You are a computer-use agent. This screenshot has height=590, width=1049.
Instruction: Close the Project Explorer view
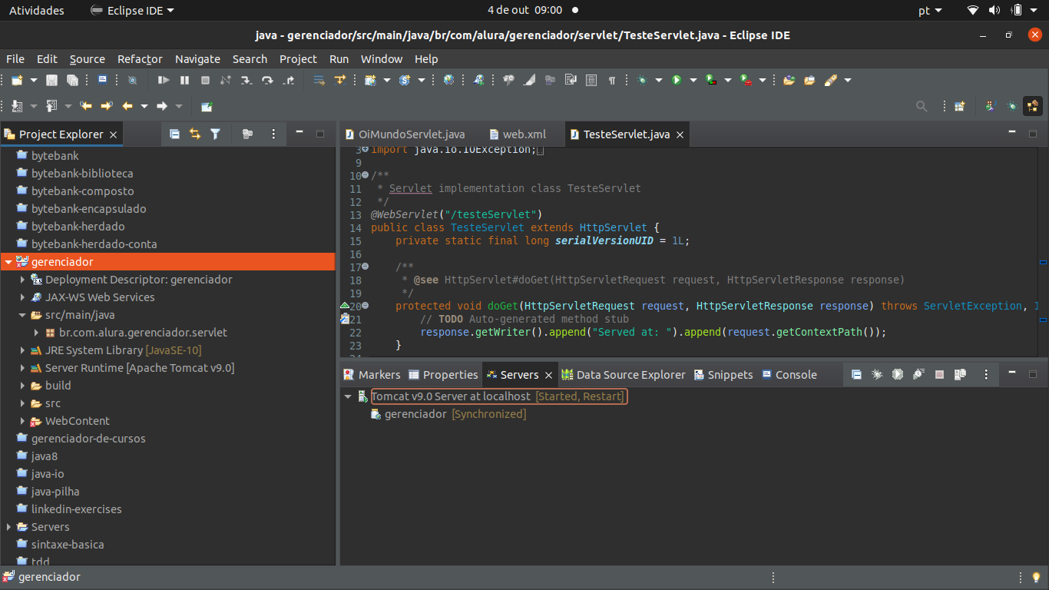pos(113,134)
